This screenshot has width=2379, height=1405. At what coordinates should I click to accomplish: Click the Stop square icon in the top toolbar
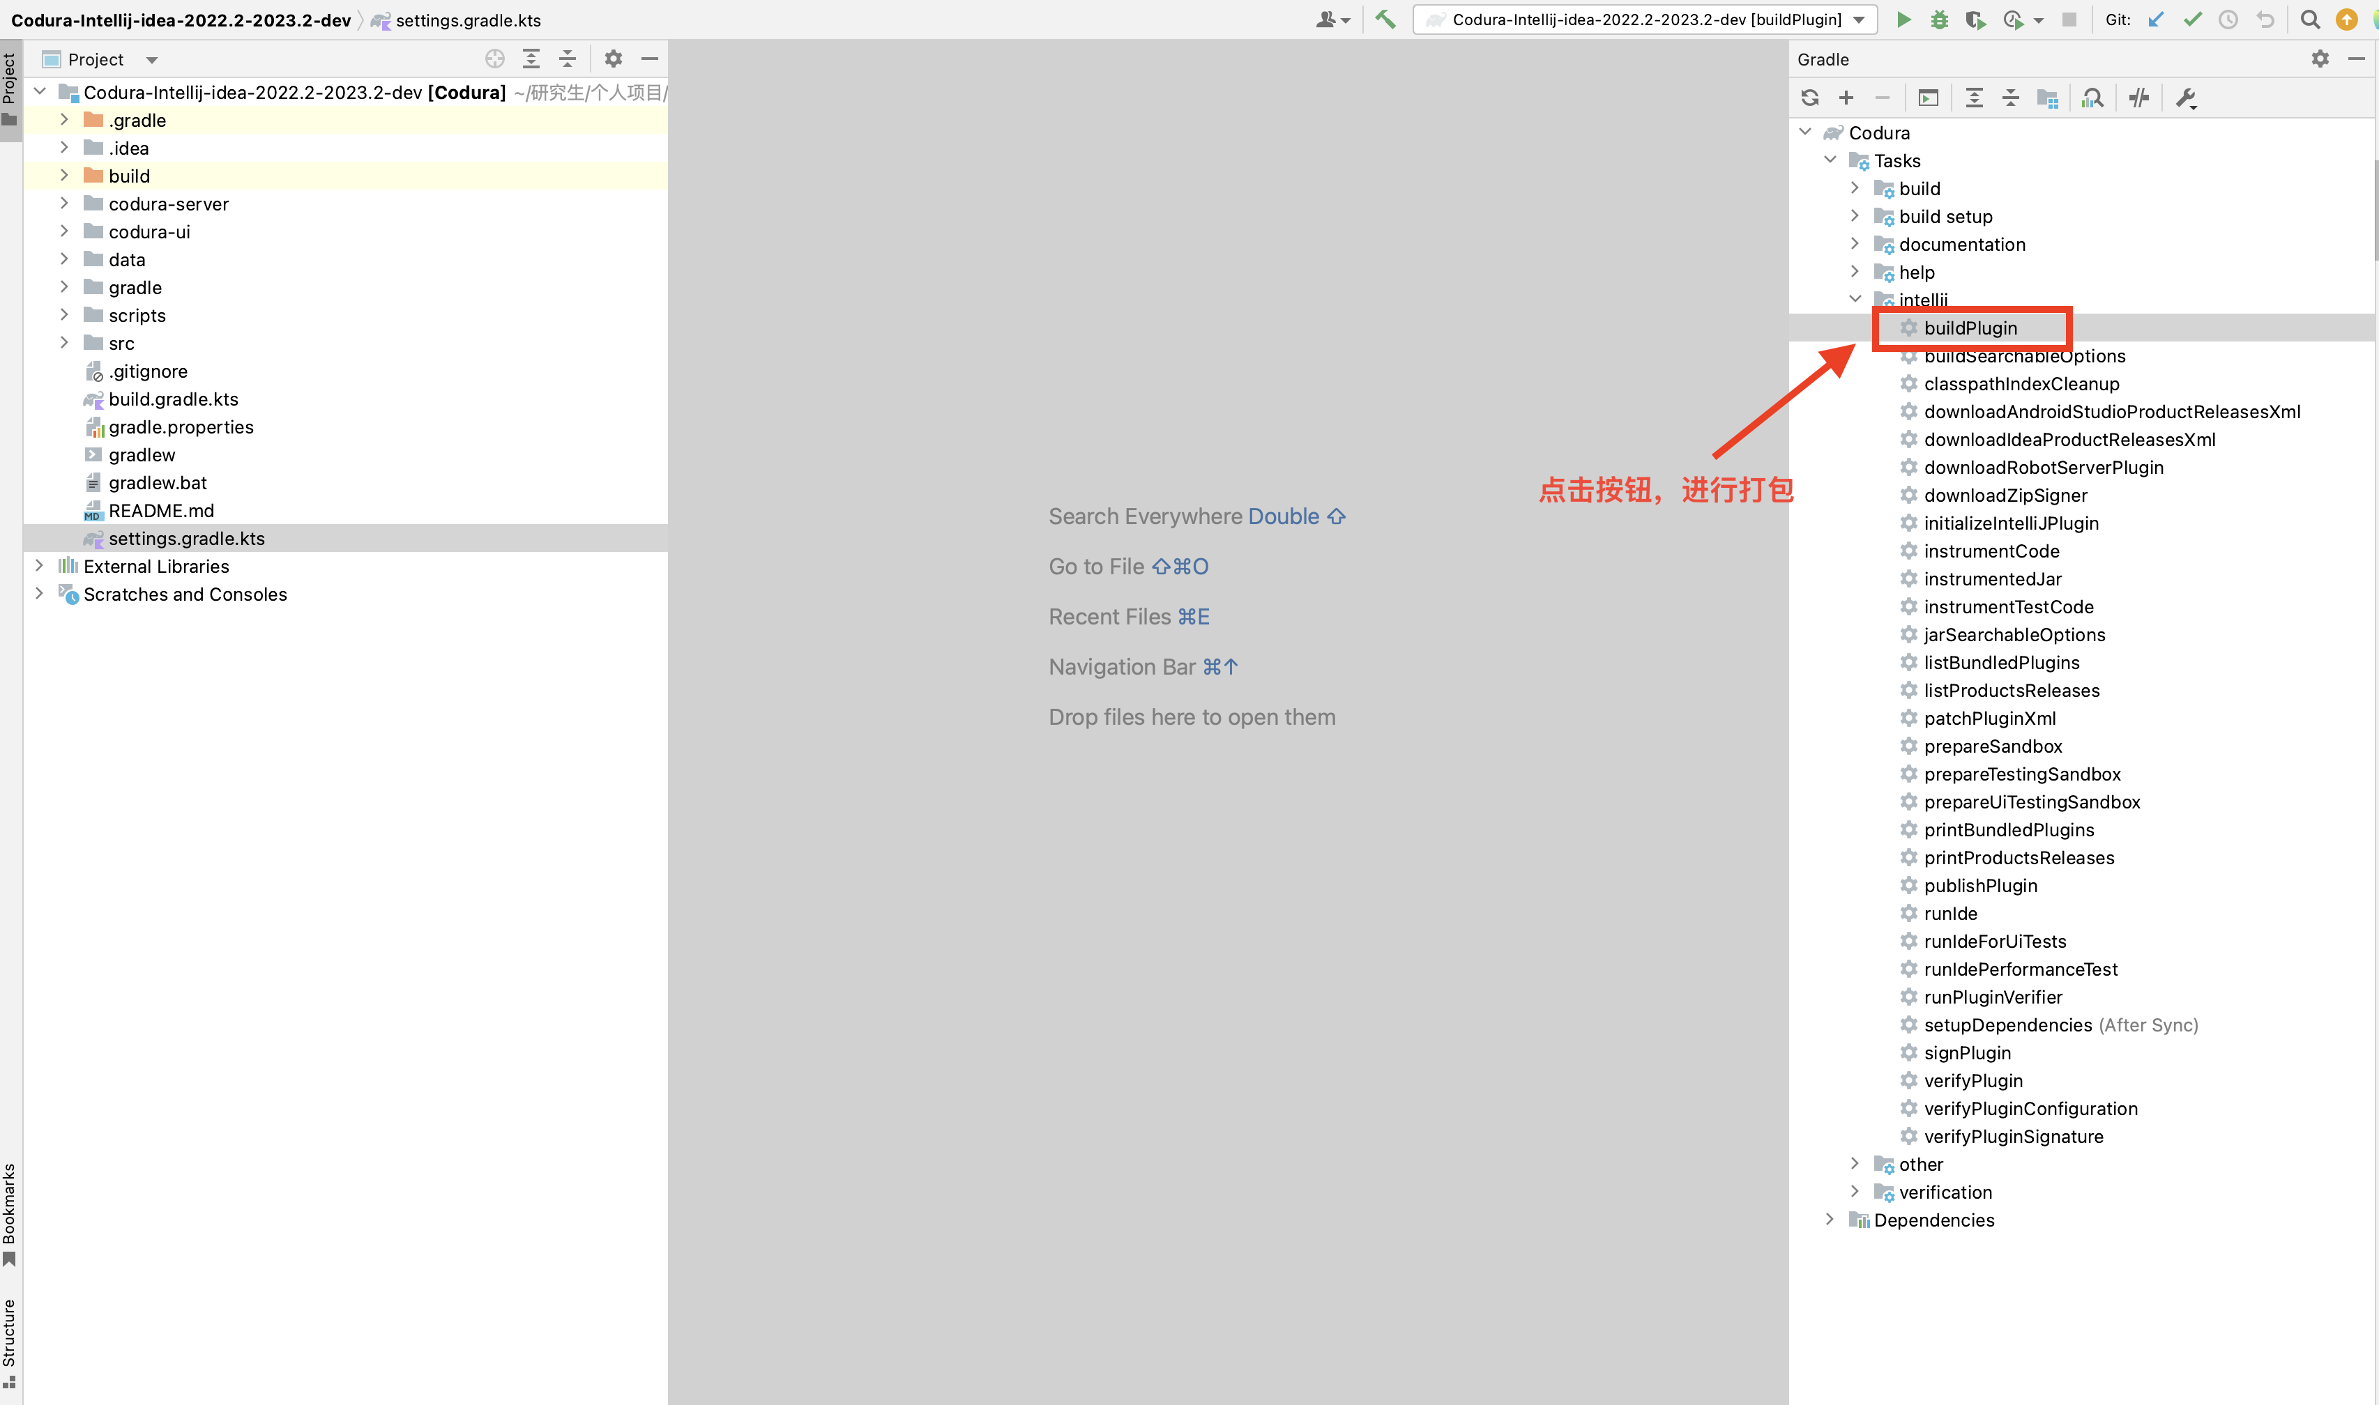tap(2069, 19)
